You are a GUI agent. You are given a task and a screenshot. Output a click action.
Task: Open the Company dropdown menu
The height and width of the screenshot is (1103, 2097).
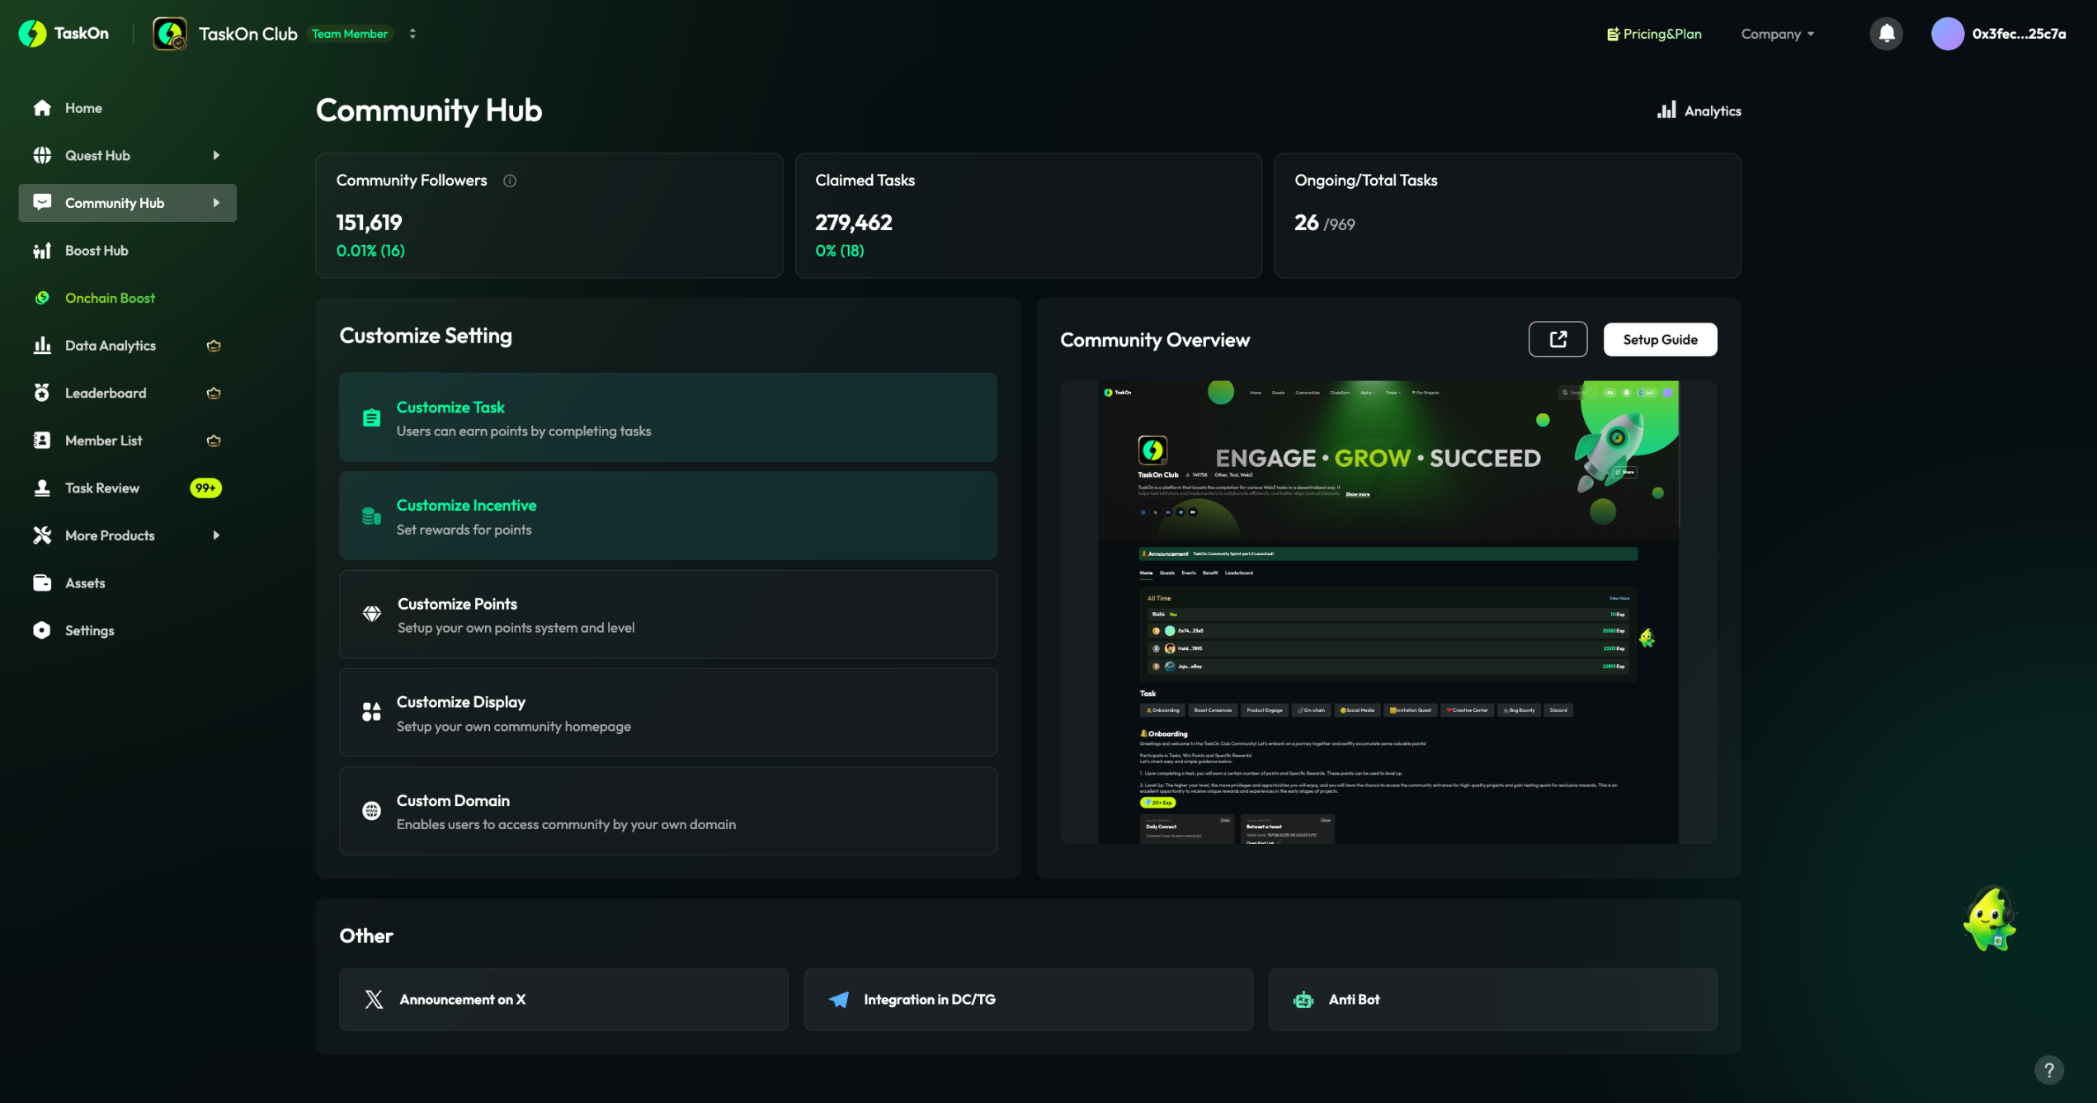pyautogui.click(x=1777, y=34)
